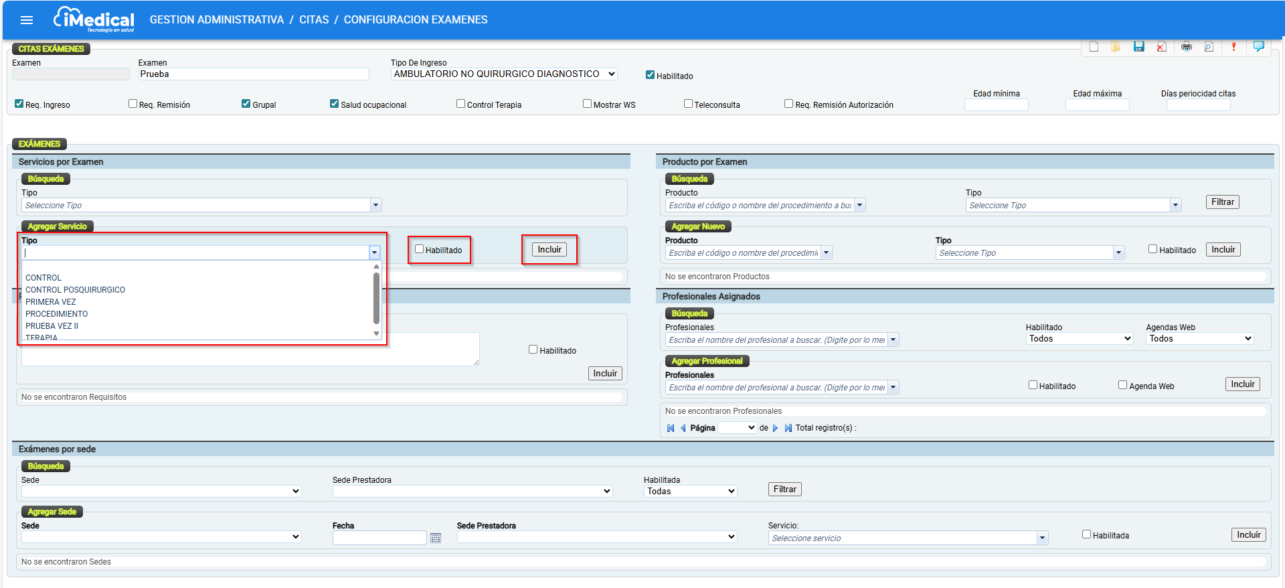Open the Habilitada dropdown showing Todas

[x=690, y=492]
